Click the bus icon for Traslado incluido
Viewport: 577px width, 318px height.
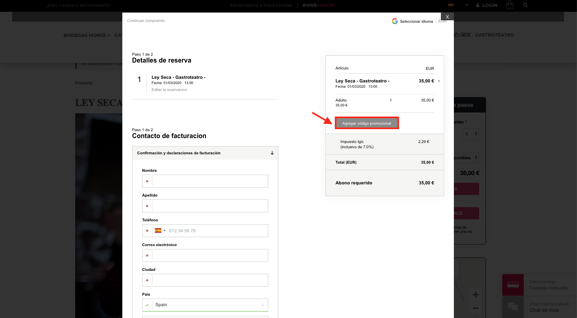click(x=512, y=285)
